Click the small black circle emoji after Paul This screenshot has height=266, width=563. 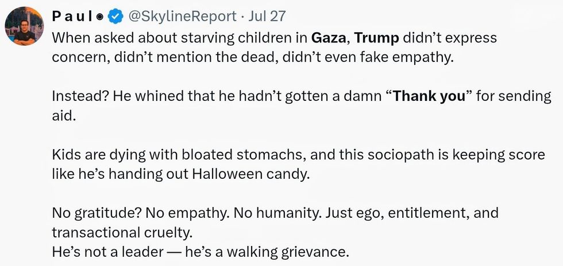[99, 17]
